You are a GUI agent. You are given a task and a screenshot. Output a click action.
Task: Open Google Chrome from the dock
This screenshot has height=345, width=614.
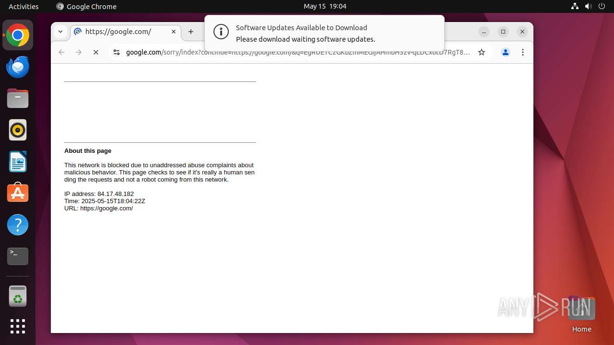tap(18, 35)
